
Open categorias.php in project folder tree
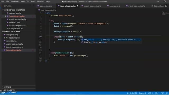pyautogui.click(x=12, y=35)
